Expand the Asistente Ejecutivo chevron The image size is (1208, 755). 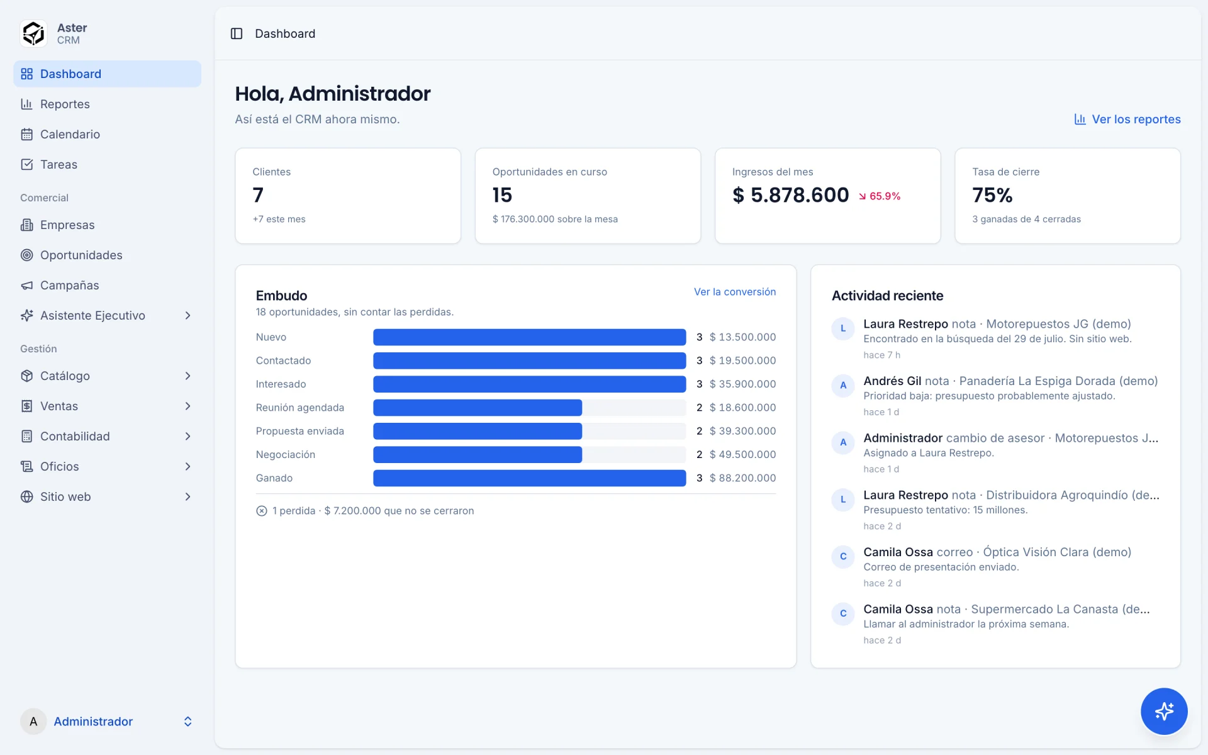click(x=187, y=315)
